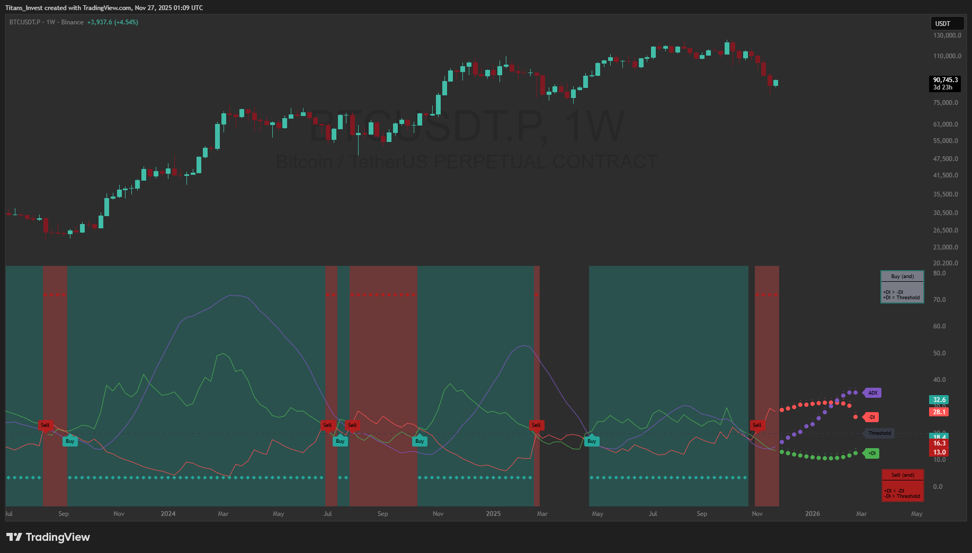The height and width of the screenshot is (553, 972).
Task: Click the Sell signal marker in November 2025
Action: [x=757, y=425]
